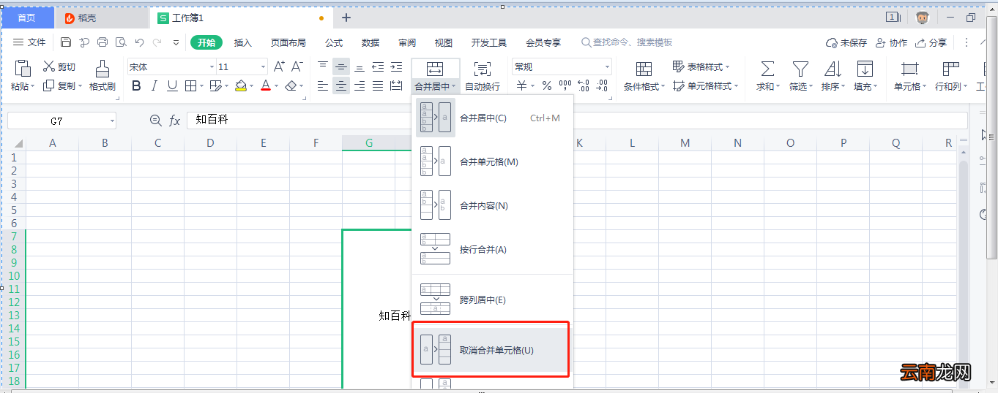
Task: Click the Merge and Center (合并居中) icon
Action: pos(435,69)
